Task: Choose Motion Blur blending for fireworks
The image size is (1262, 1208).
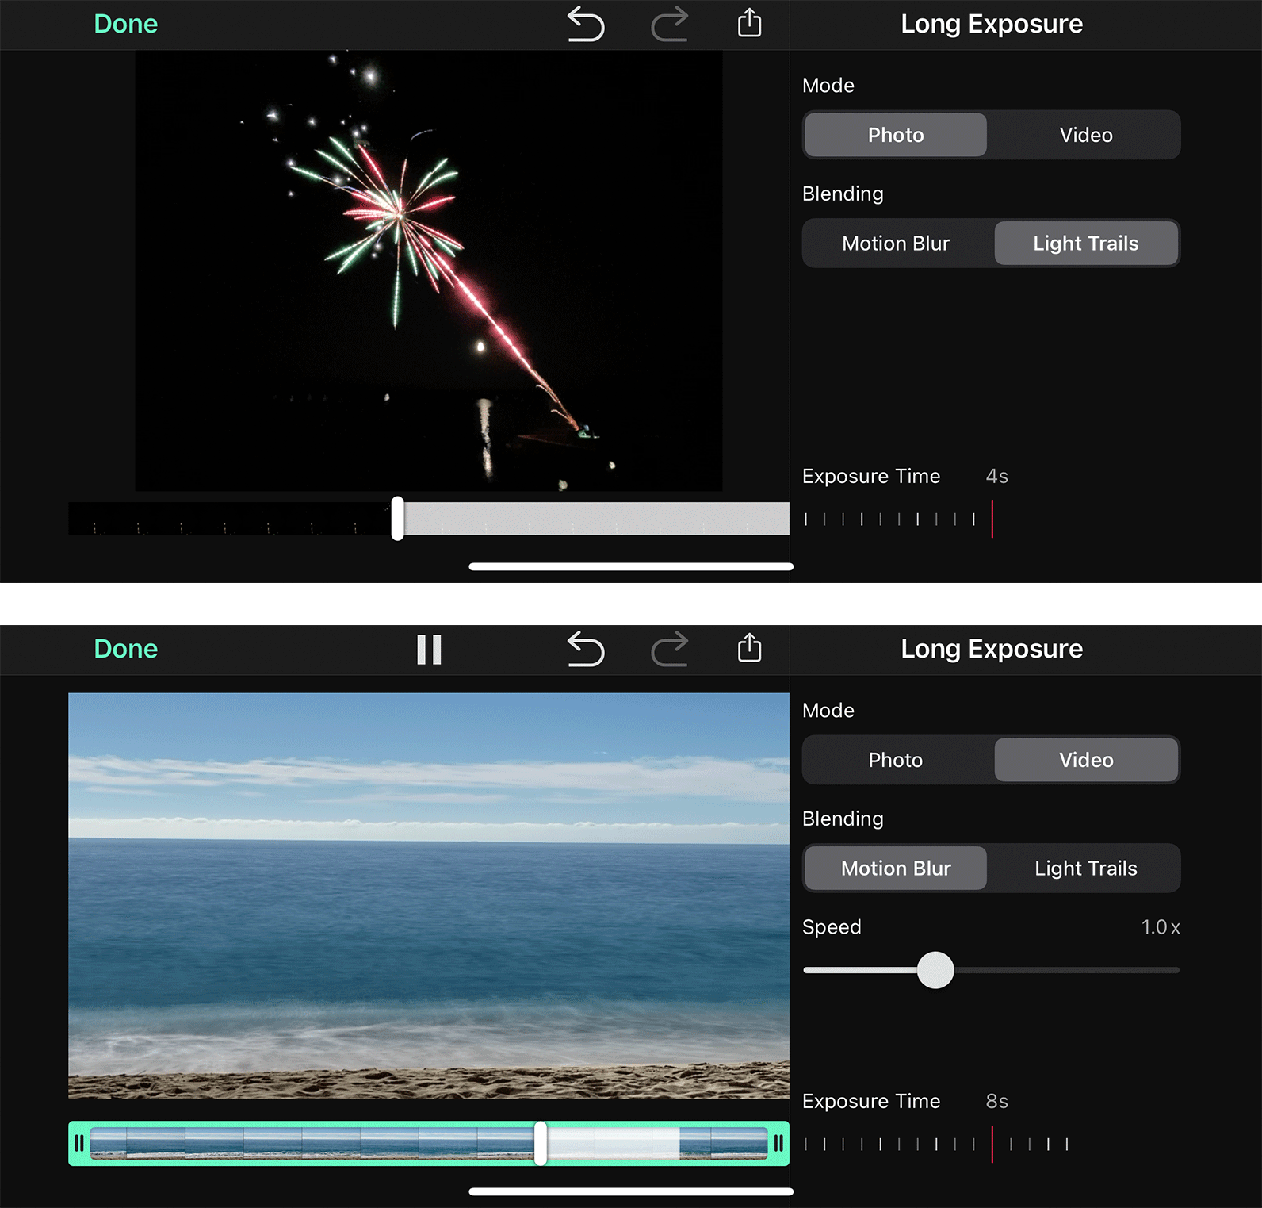Action: [896, 244]
